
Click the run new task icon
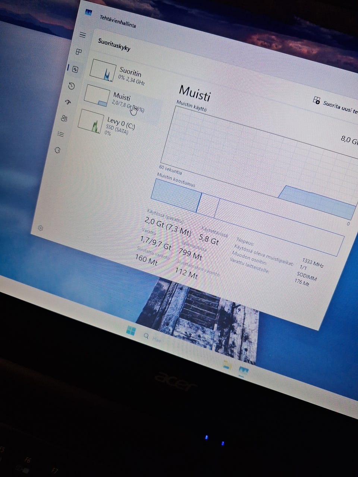(x=317, y=100)
